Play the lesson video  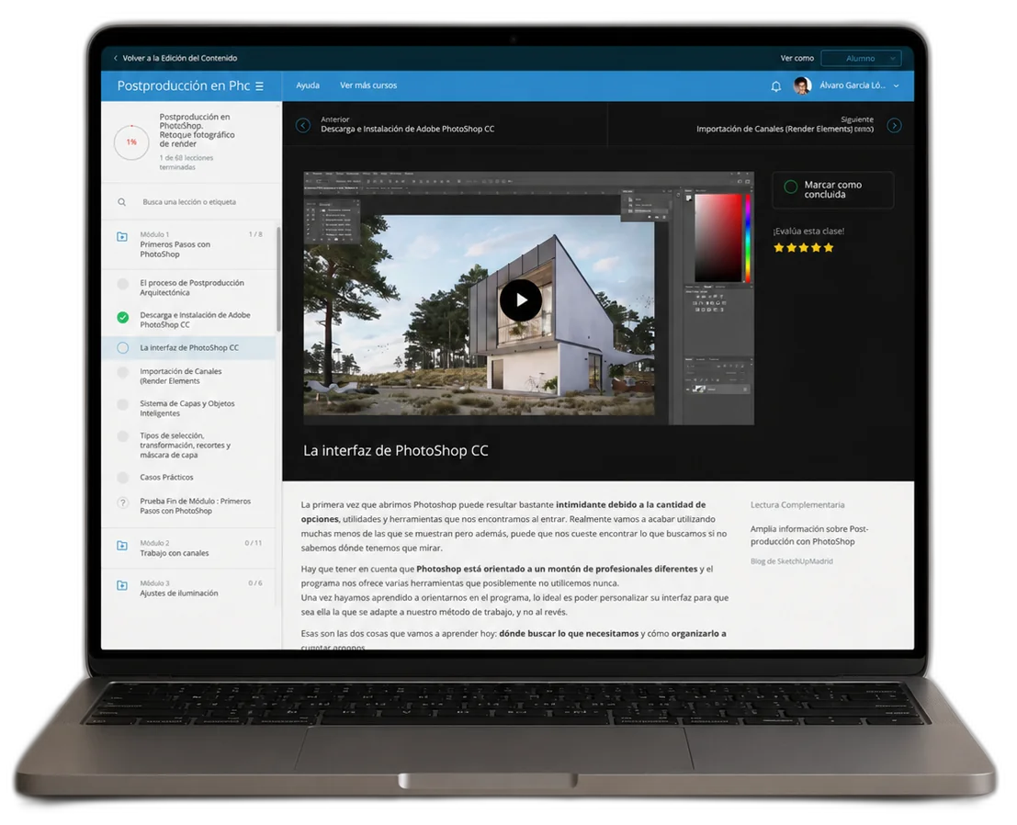521,300
